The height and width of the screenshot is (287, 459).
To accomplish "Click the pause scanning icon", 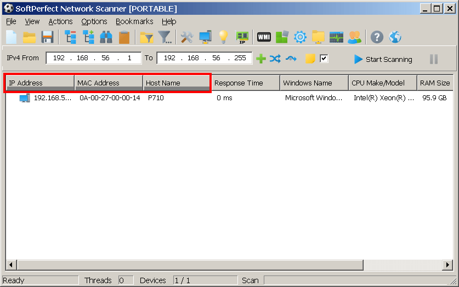I will [x=434, y=59].
